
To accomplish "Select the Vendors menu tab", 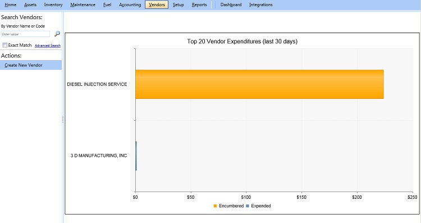I will coord(157,4).
